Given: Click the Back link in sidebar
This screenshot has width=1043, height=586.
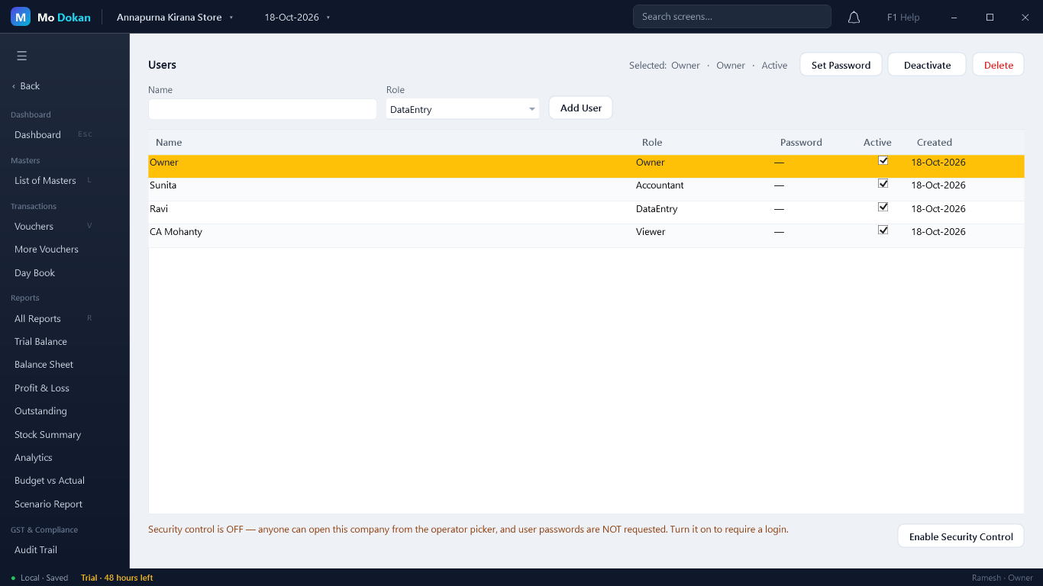Looking at the screenshot, I should click(x=30, y=86).
